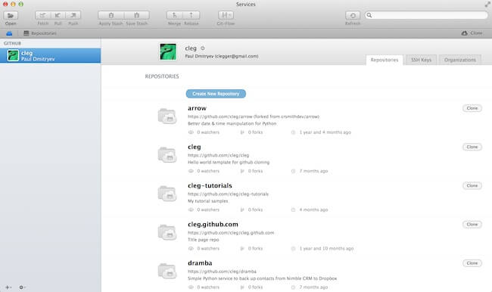Click the forks icon for dramba

point(242,287)
